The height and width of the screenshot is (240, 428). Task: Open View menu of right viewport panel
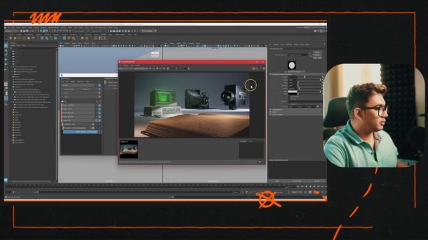(166, 43)
